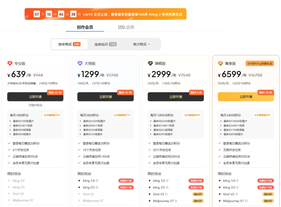Switch to the 创作会员 tab
Screen dimensions: 281x207
(x=85, y=27)
